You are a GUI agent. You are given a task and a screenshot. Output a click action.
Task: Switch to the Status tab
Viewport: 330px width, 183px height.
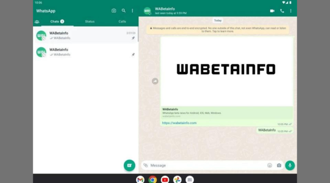[90, 21]
